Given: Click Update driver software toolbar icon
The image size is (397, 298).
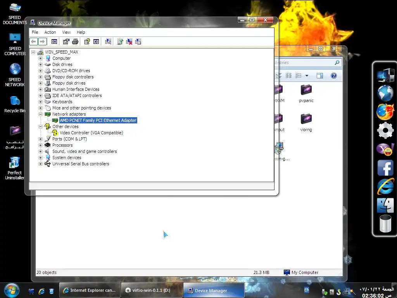Looking at the screenshot, I should pos(120,42).
